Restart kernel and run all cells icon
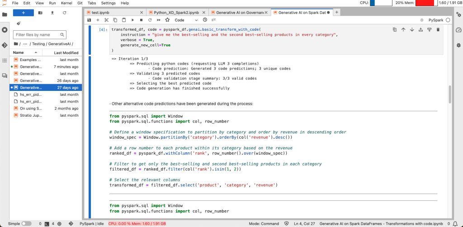 [x=159, y=20]
